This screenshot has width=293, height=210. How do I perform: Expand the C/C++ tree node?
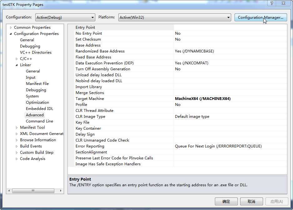coord(17,59)
